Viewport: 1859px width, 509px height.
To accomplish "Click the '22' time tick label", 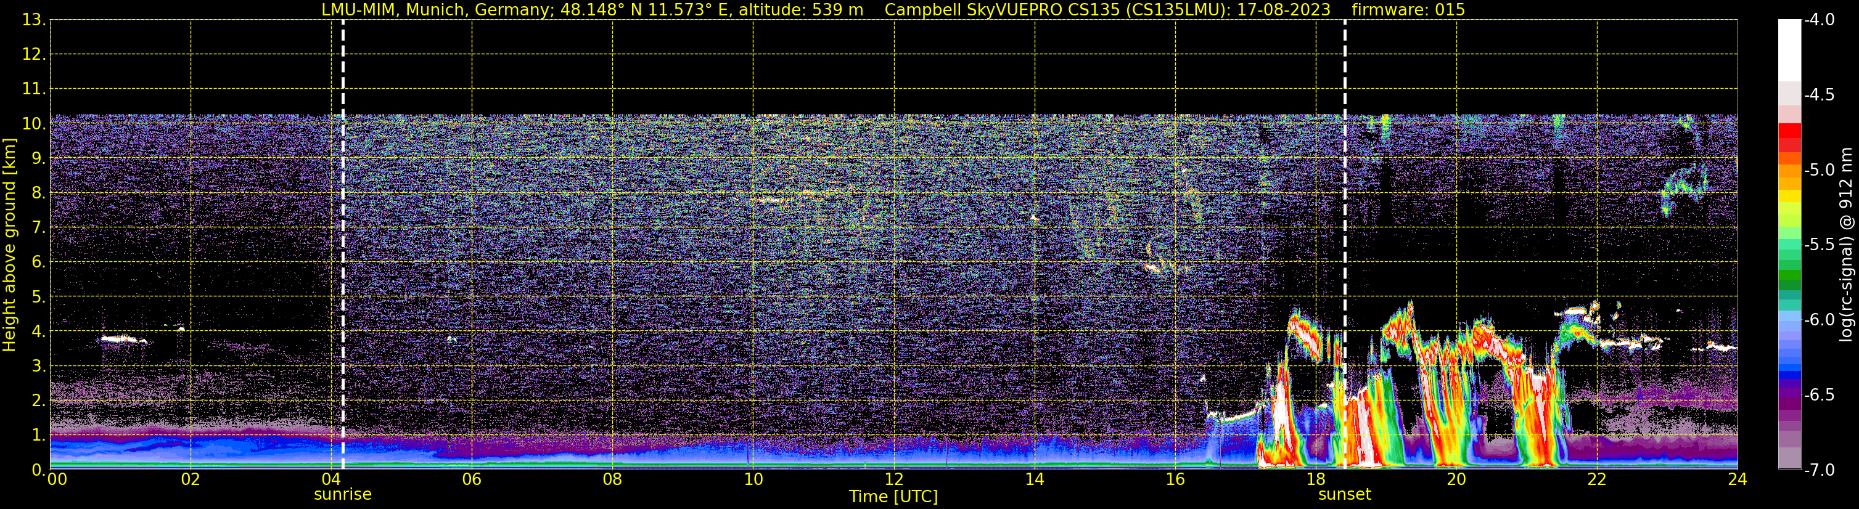I will pos(1597,479).
